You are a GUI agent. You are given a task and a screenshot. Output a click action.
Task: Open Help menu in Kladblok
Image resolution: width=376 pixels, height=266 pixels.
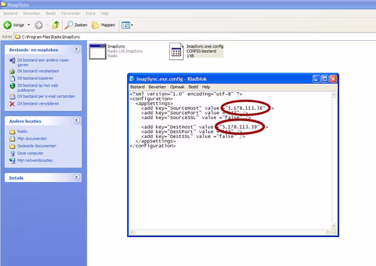[206, 87]
